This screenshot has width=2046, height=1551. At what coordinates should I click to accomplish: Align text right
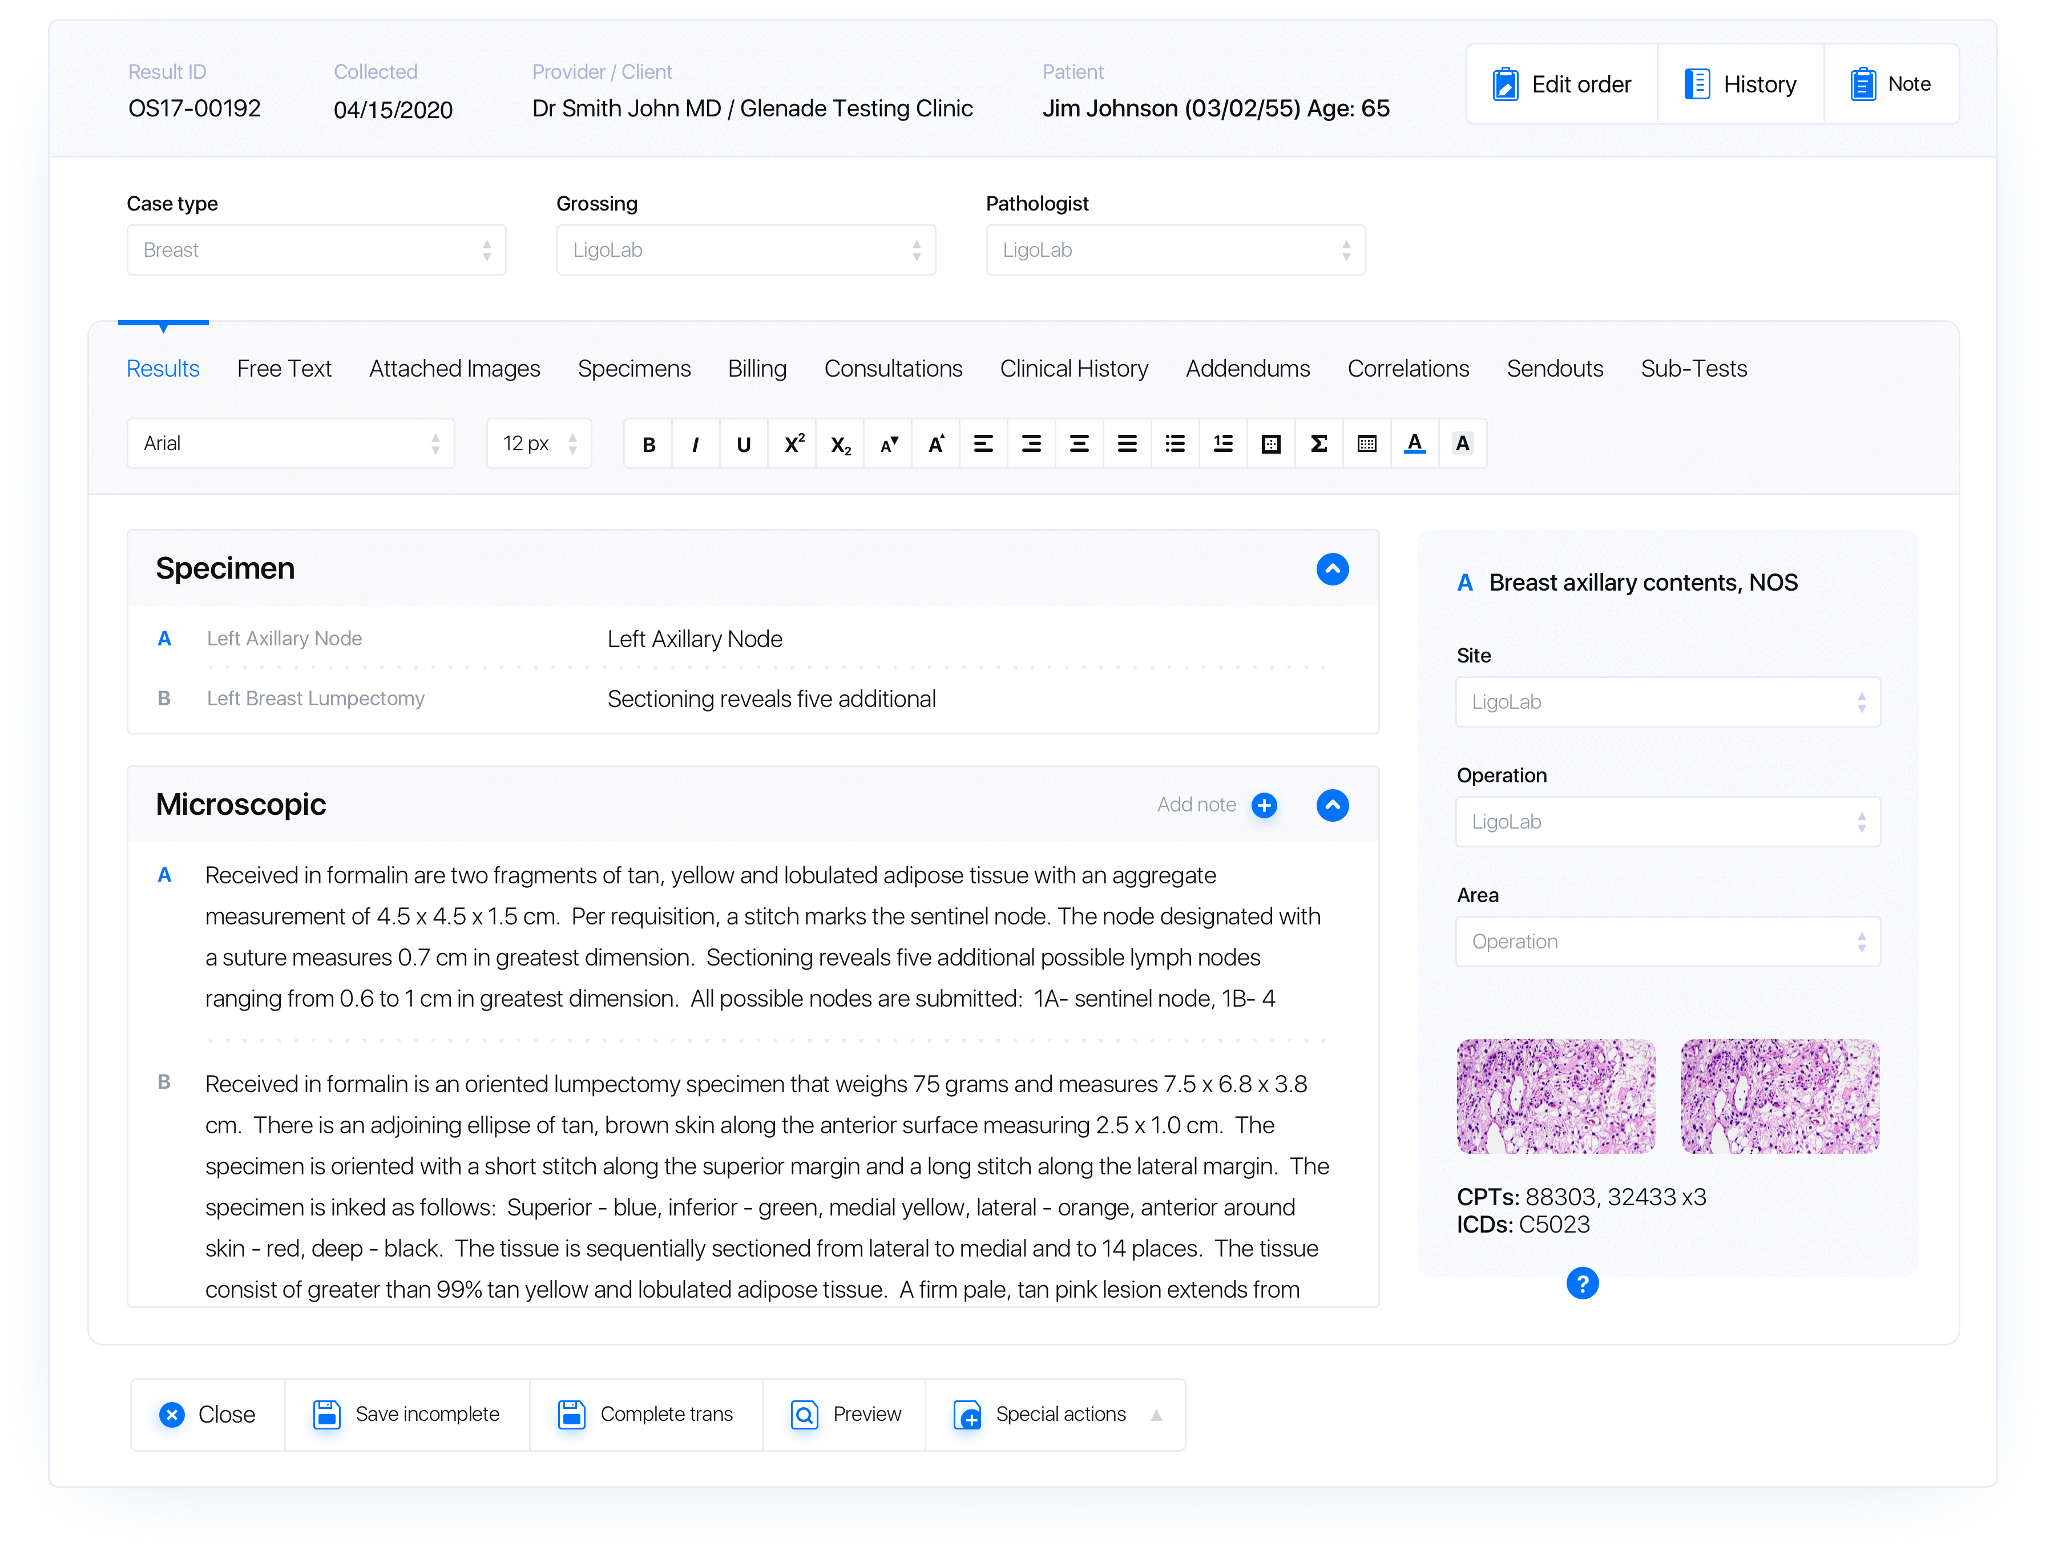point(1032,444)
